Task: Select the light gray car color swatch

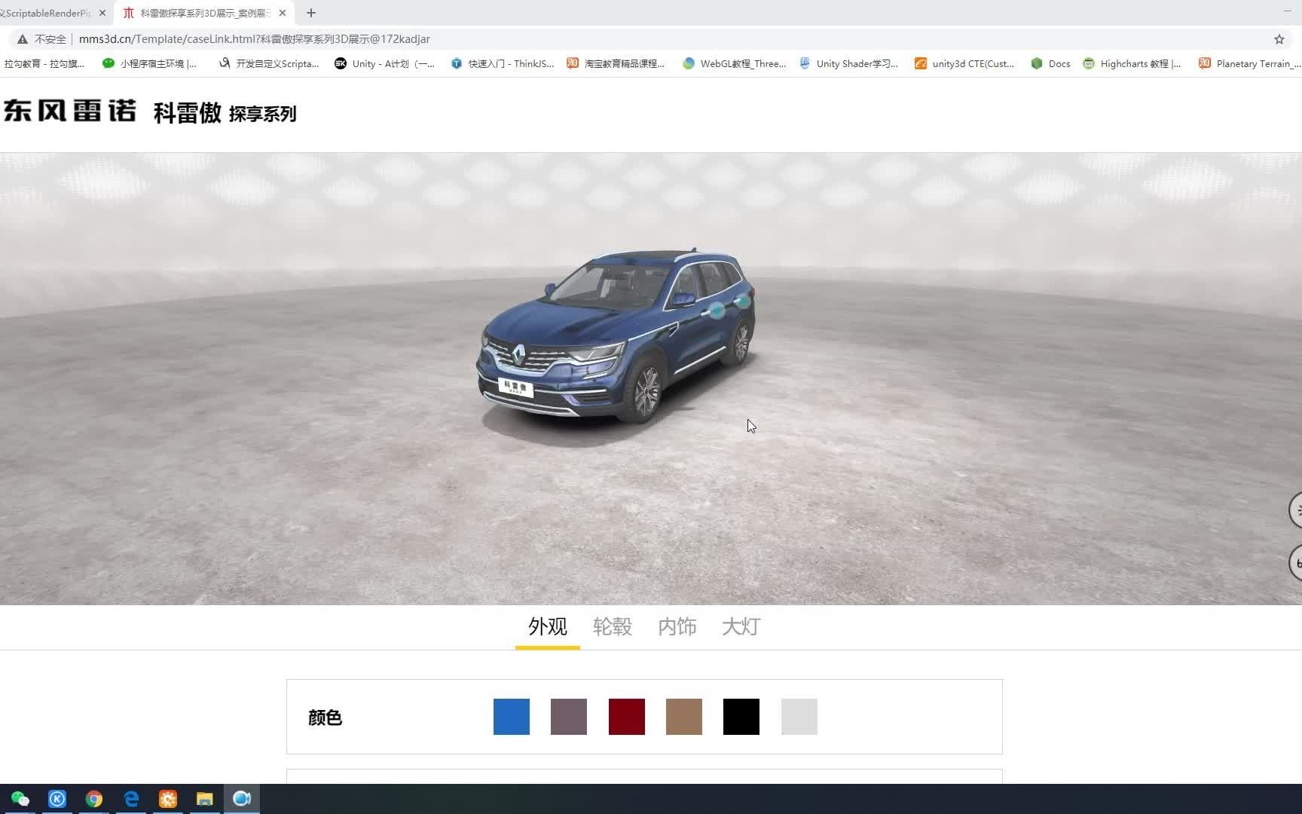Action: [x=799, y=716]
